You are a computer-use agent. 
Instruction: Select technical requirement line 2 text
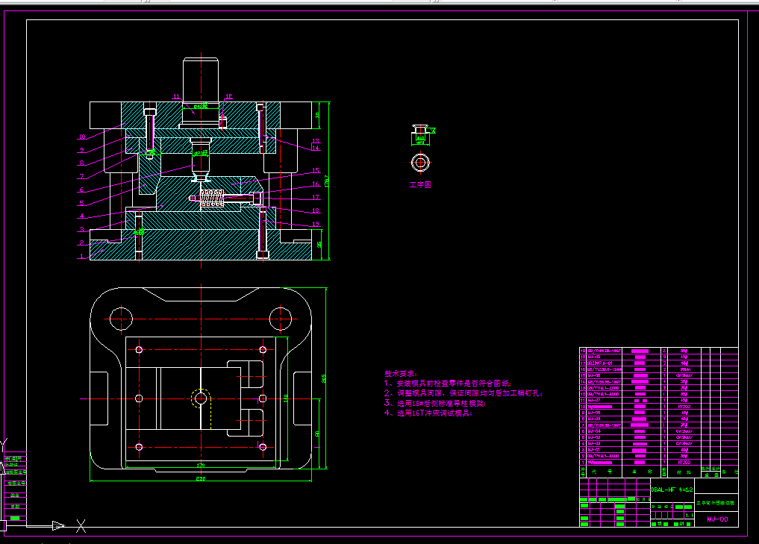pos(463,393)
